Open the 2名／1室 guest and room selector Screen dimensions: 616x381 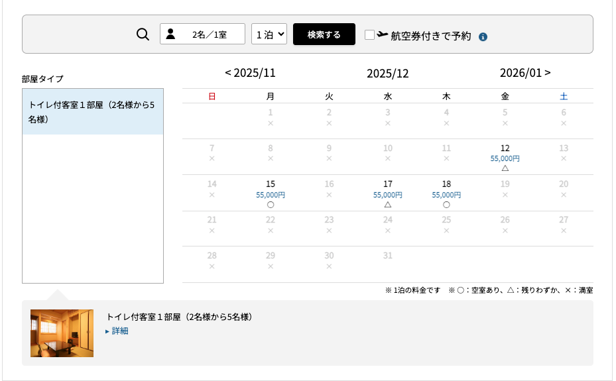pos(203,34)
